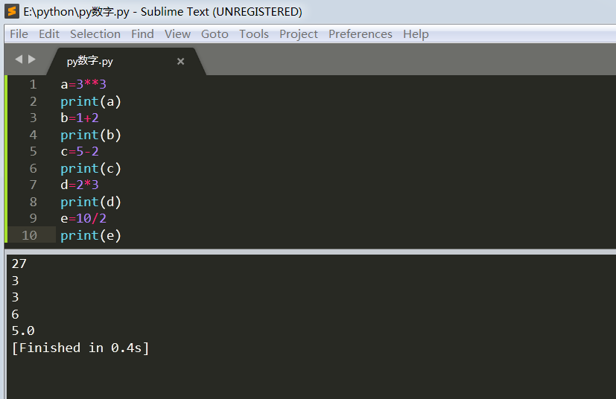Viewport: 616px width, 399px height.
Task: Click line number 5 in gutter
Action: click(33, 152)
